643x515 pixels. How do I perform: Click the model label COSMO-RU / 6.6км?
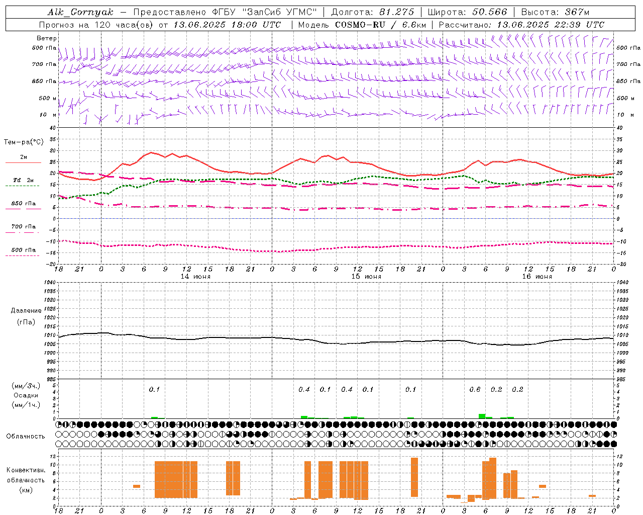click(380, 25)
